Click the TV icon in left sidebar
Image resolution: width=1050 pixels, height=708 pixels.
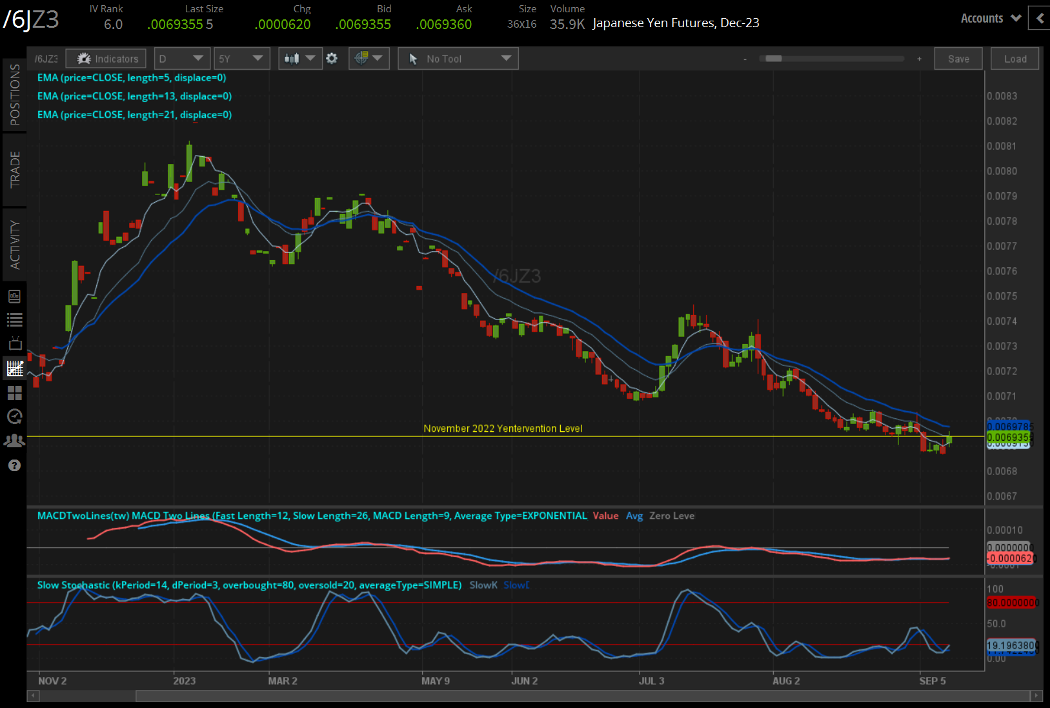point(14,344)
